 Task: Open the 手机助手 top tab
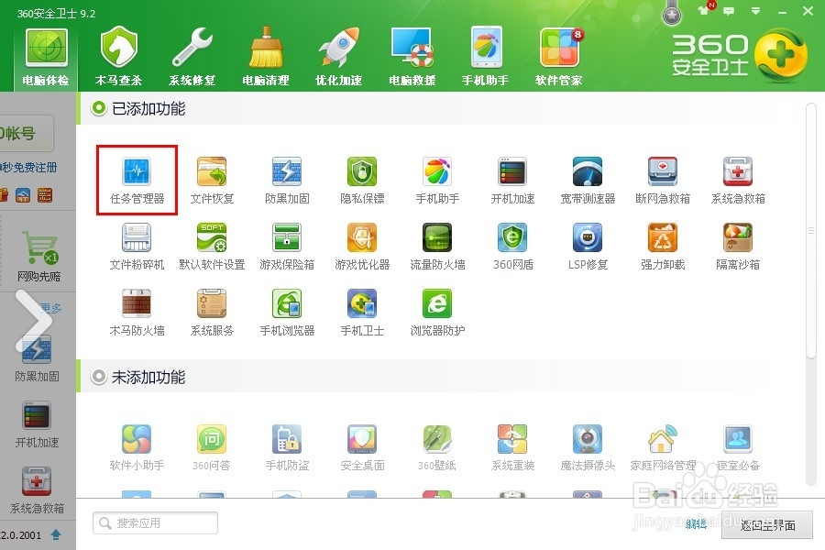tap(486, 58)
